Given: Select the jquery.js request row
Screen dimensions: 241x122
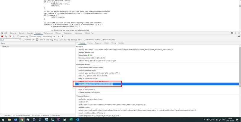Looking at the screenshot, I should (x=6, y=46).
